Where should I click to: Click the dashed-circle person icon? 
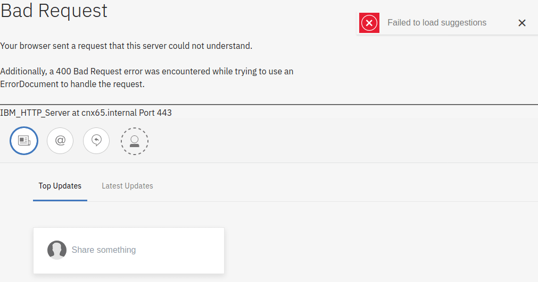click(x=134, y=141)
